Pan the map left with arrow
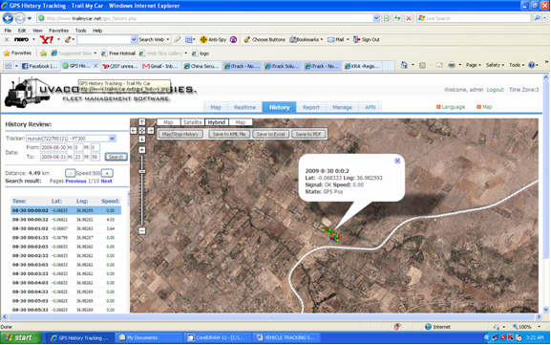Viewport: 551px width, 345px height. (134, 131)
